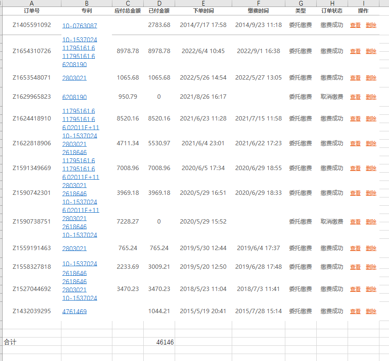Select the 订单号 header cell

(x=32, y=11)
